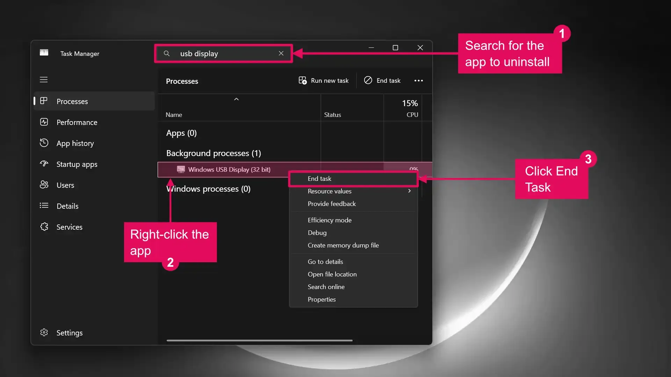Select the Windows USB Display process row
The image size is (671, 377).
[x=229, y=169]
